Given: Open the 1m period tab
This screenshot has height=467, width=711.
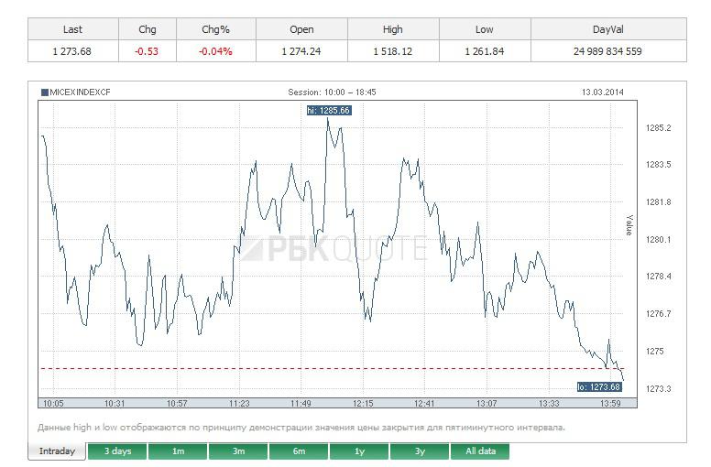Looking at the screenshot, I should point(178,451).
